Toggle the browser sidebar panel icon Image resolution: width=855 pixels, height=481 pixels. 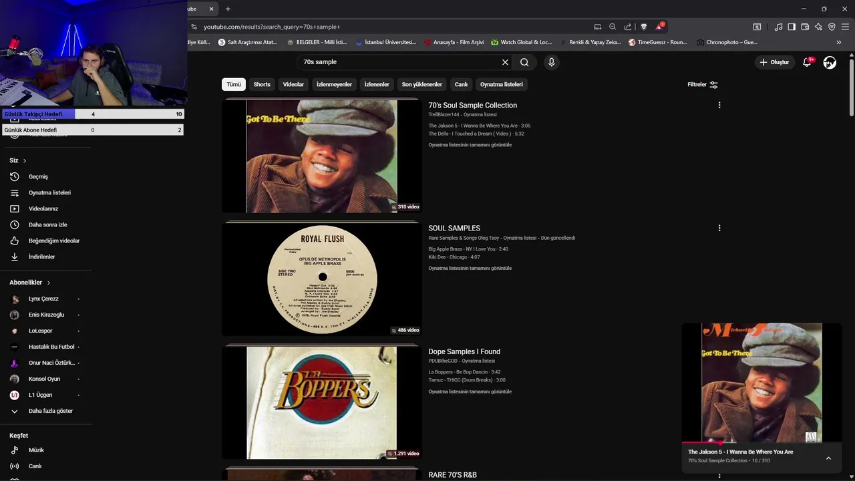[792, 27]
